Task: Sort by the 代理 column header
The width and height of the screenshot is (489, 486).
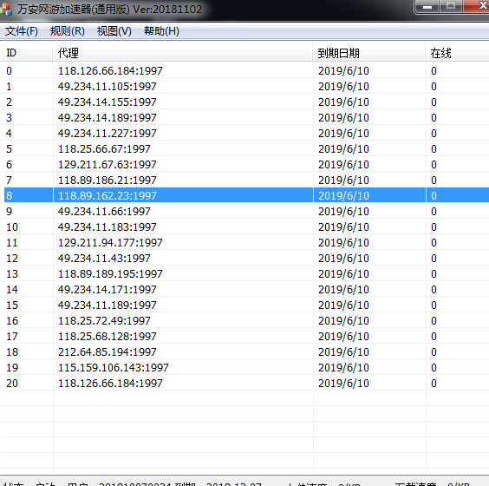Action: click(182, 53)
